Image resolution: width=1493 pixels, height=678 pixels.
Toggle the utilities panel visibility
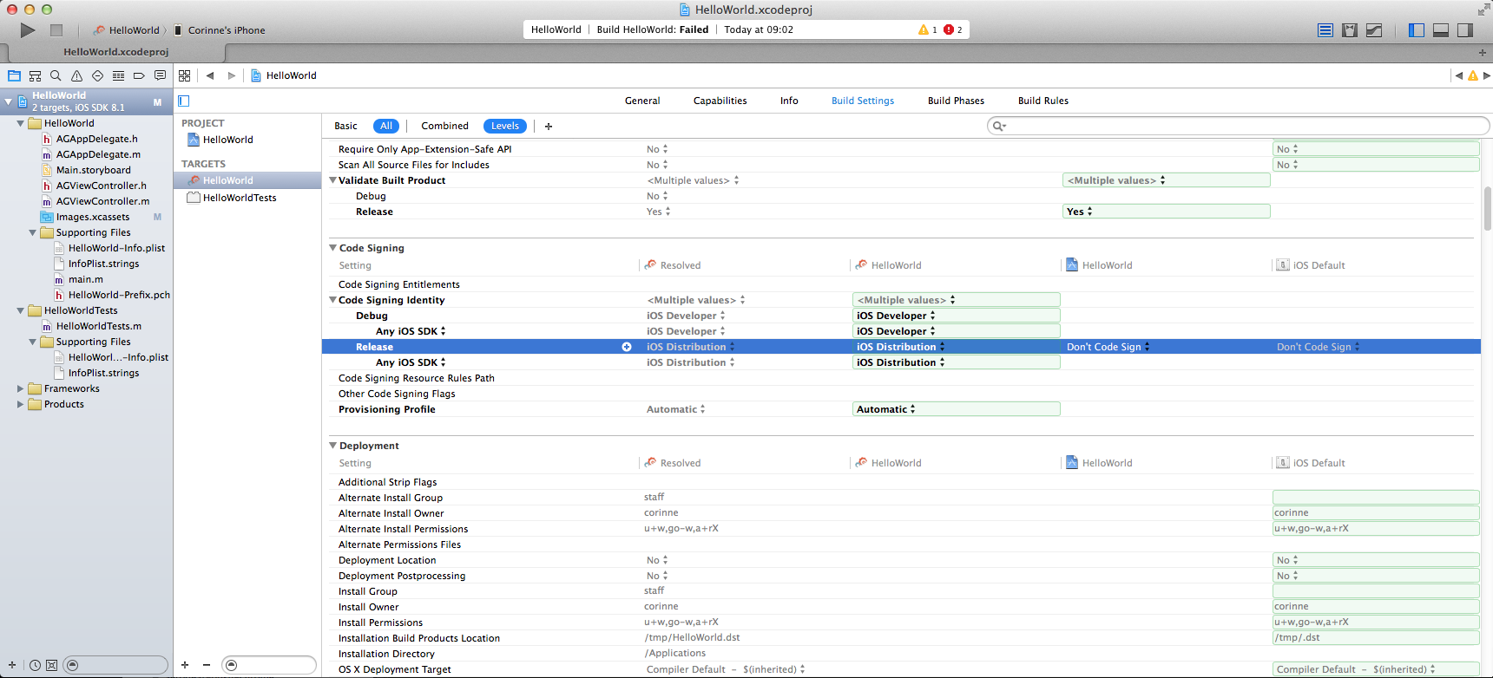(x=1465, y=30)
